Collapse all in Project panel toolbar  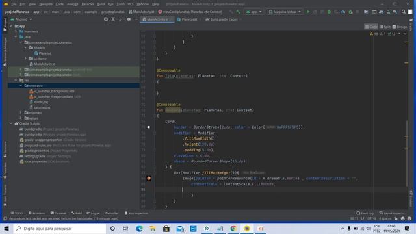pyautogui.click(x=120, y=19)
